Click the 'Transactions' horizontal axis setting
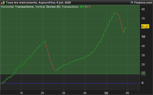153x95 pixels. tap(24, 7)
